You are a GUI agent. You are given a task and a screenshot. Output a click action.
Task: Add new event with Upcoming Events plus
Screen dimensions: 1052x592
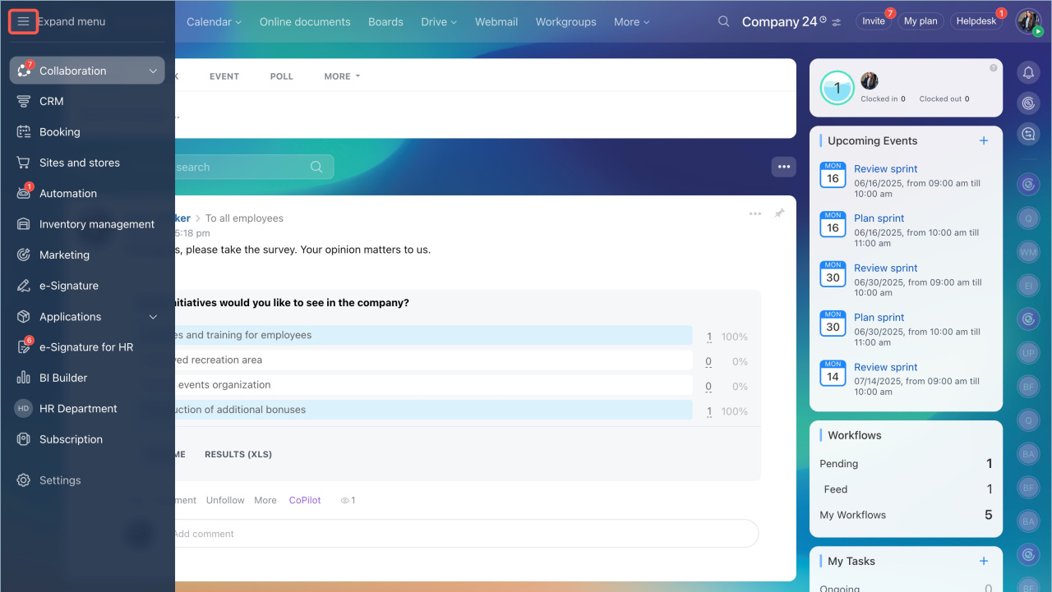tap(984, 140)
